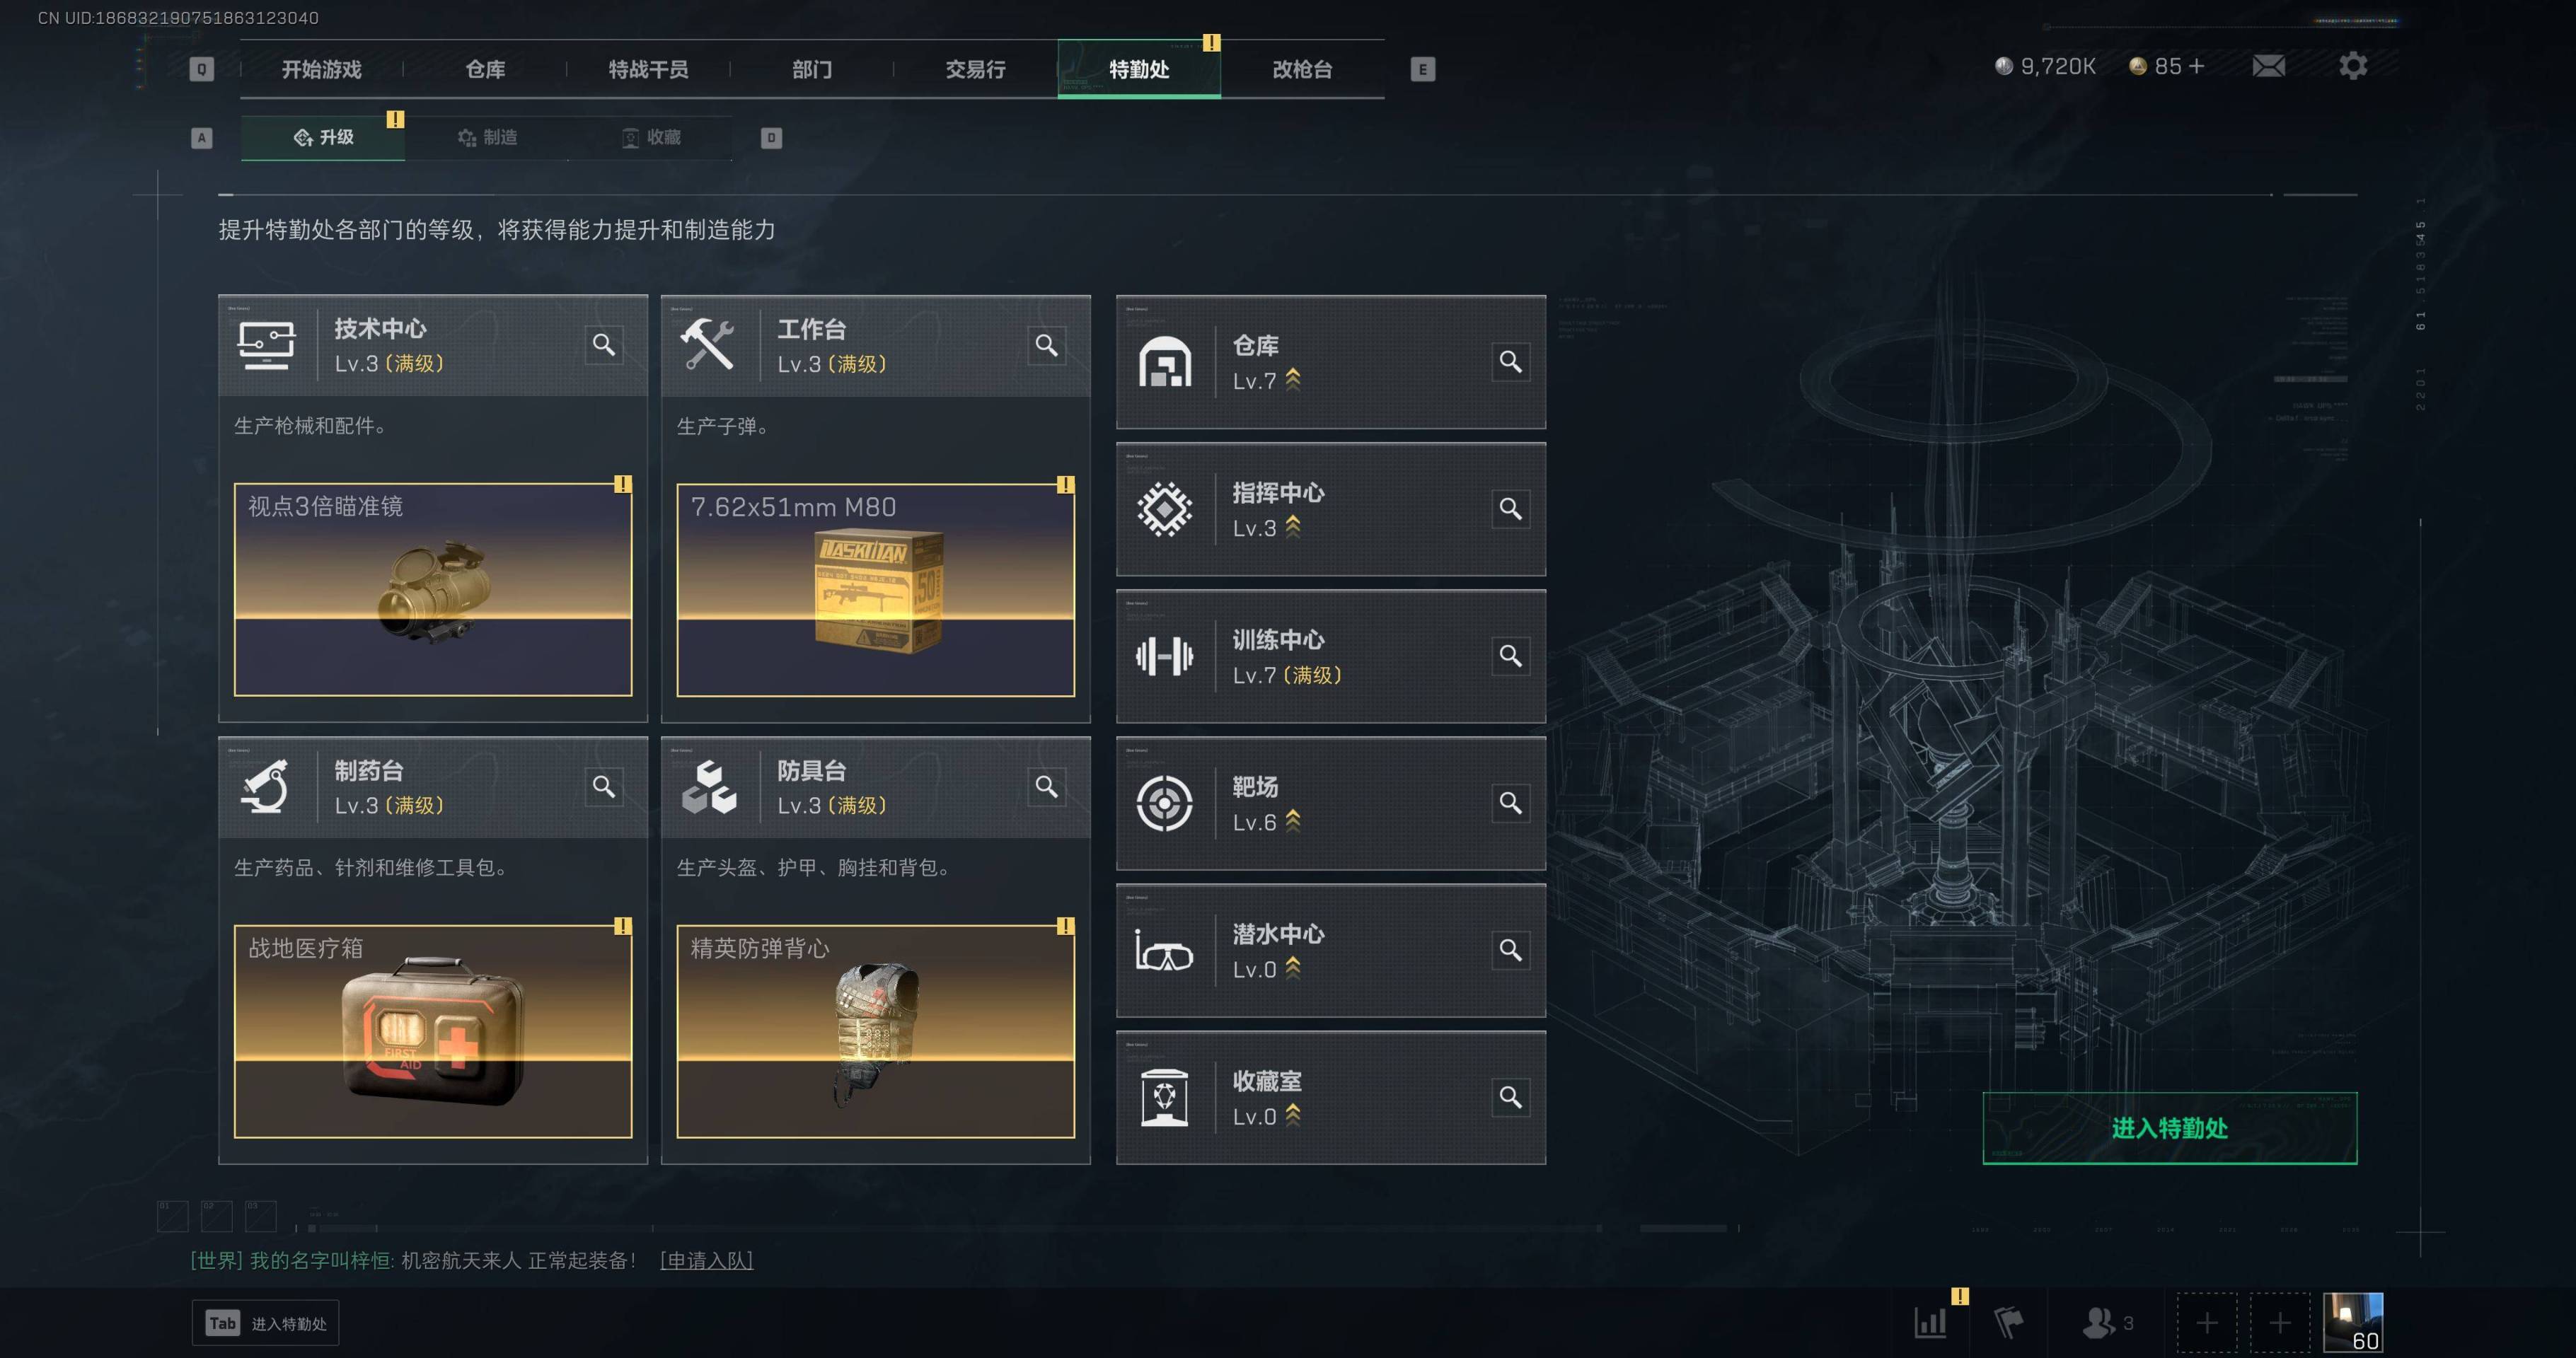Open the flag icon in bottom bar
The image size is (2576, 1358).
click(x=2008, y=1322)
